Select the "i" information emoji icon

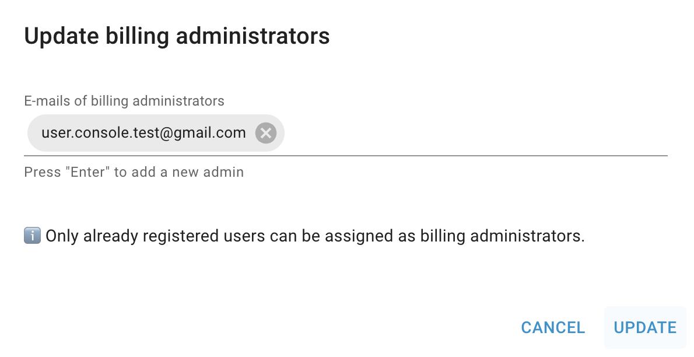pyautogui.click(x=32, y=236)
